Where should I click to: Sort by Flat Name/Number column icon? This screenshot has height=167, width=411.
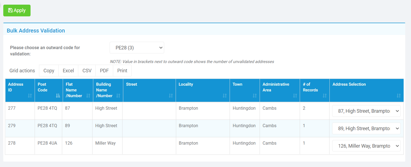pos(88,96)
